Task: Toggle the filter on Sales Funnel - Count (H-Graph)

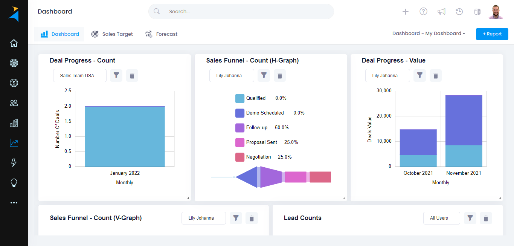Action: [x=264, y=75]
